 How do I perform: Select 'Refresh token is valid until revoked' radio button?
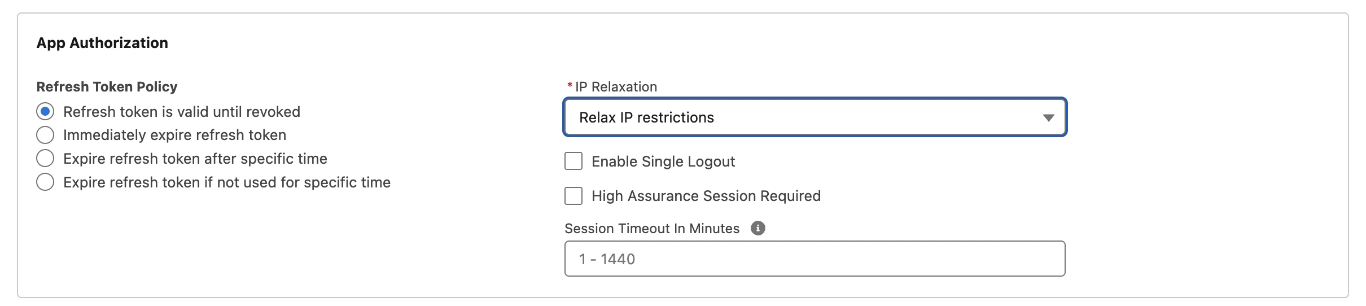45,112
